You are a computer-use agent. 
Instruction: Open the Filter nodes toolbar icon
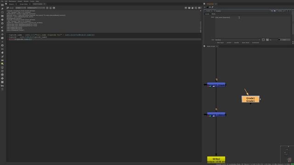click(x=2, y=23)
